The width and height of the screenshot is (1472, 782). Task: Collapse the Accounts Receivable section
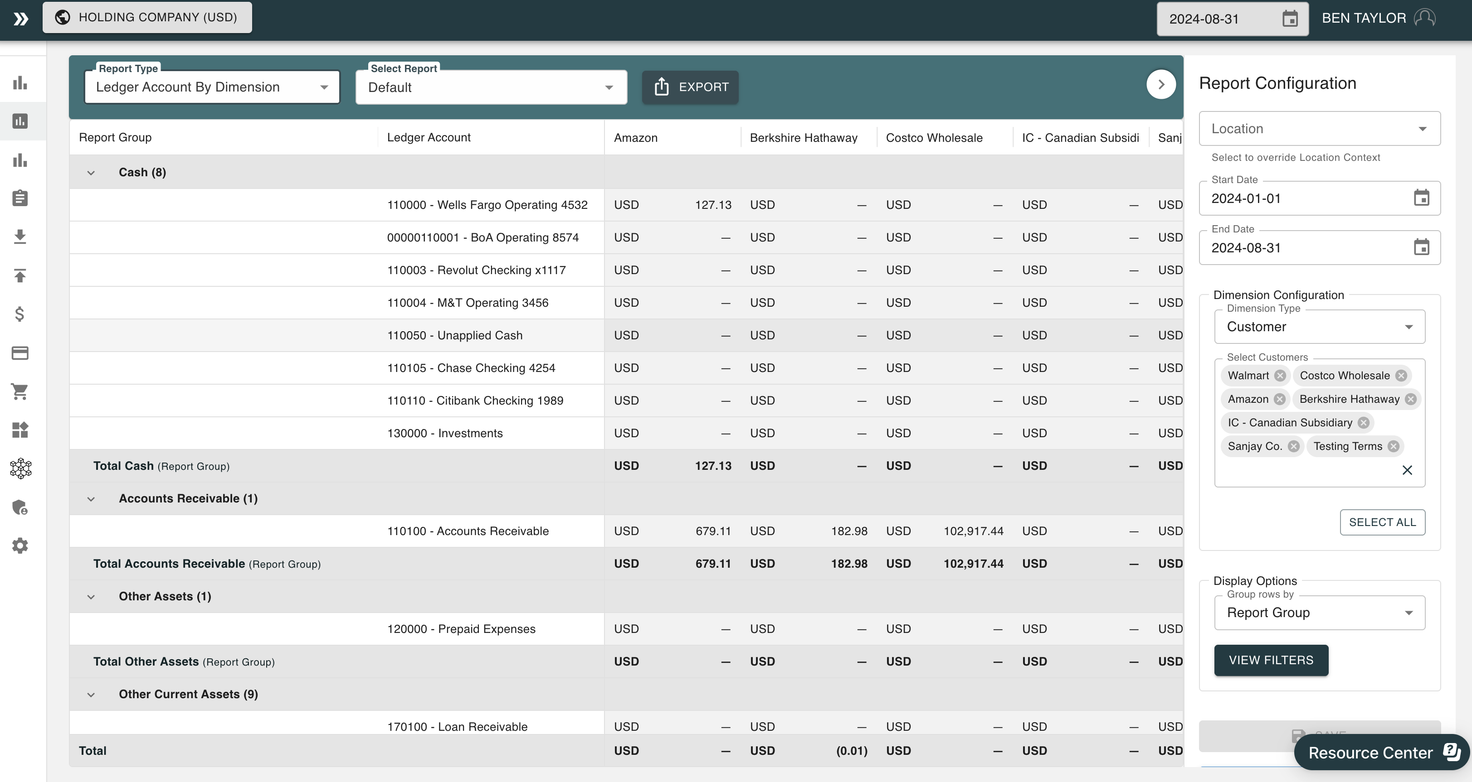pyautogui.click(x=91, y=498)
